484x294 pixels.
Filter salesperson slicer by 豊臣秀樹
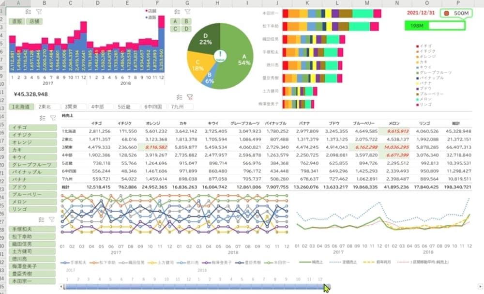click(x=32, y=274)
